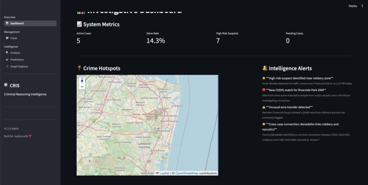Click the Intelligence Alerts bell icon
Viewport: 368px width, 185px height.
coord(265,68)
